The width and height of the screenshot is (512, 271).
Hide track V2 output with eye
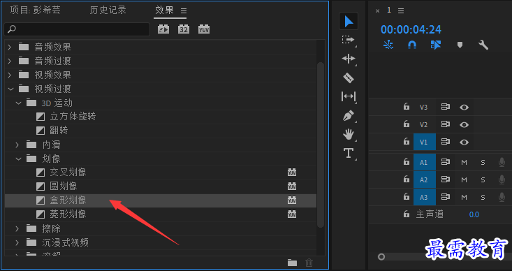pos(464,125)
